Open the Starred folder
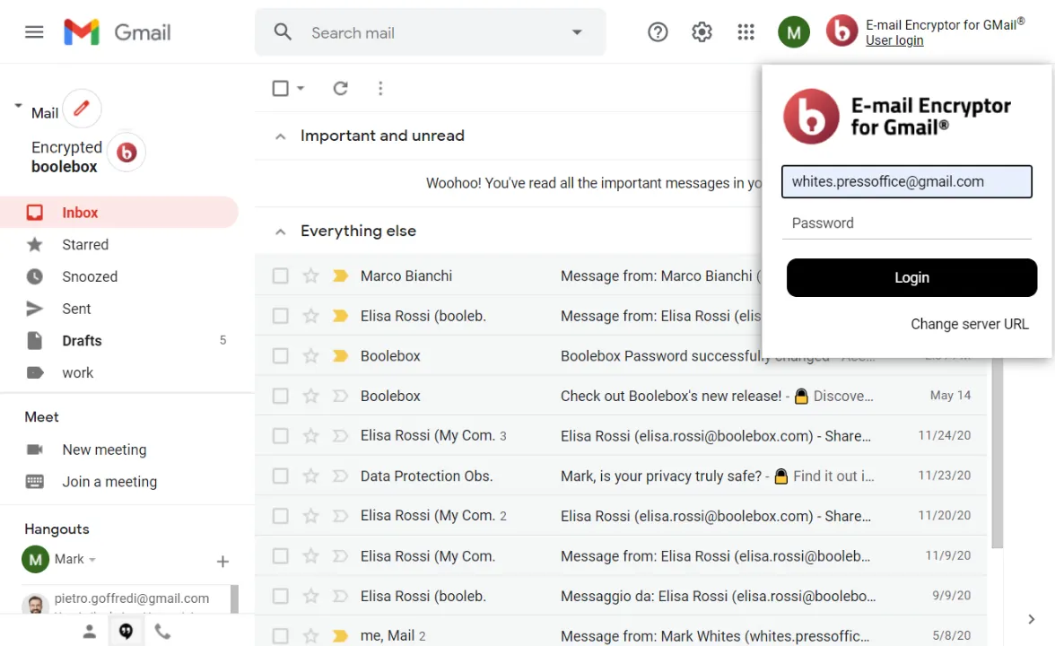The image size is (1055, 646). click(119, 244)
